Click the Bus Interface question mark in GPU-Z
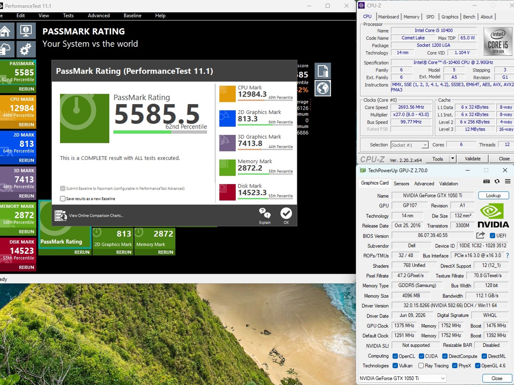The image size is (514, 385). pyautogui.click(x=507, y=255)
